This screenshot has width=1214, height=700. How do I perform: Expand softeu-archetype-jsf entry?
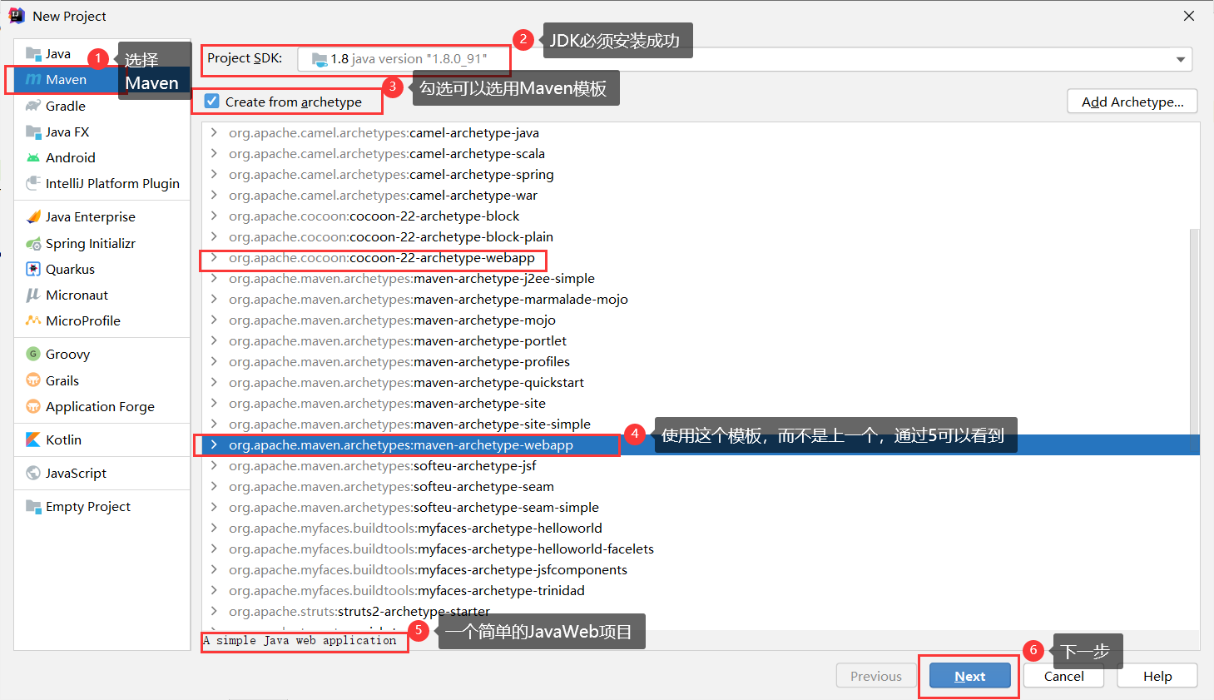pos(214,465)
